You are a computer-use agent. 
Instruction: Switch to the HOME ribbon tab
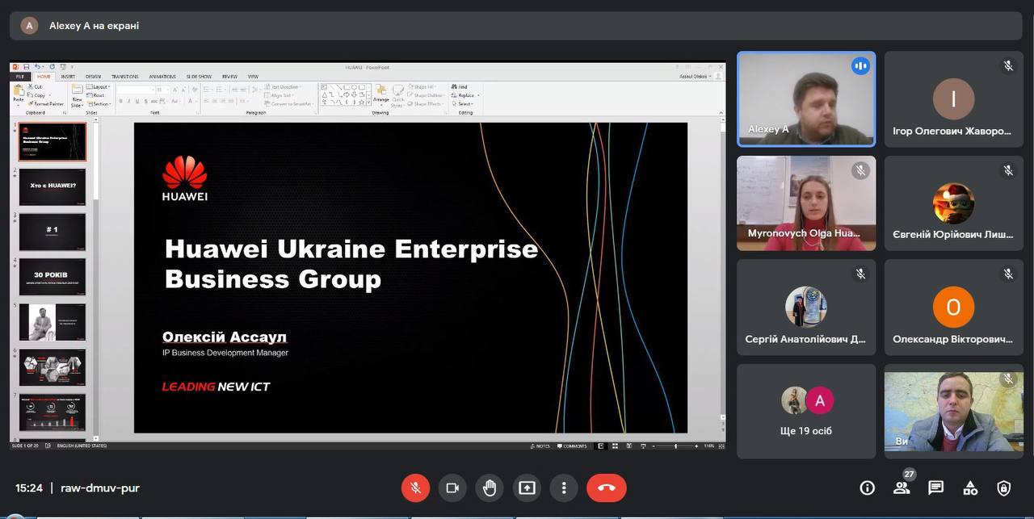(44, 77)
